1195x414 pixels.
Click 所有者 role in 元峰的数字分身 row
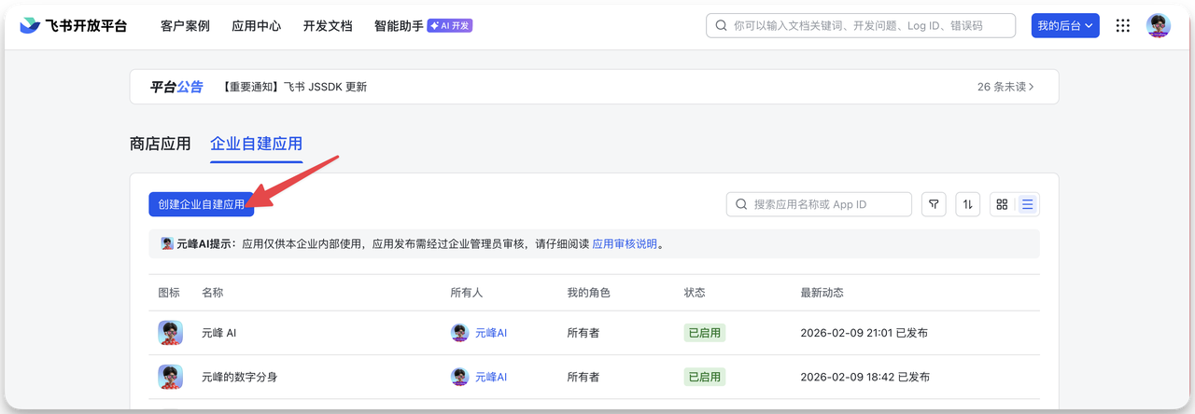pos(583,378)
